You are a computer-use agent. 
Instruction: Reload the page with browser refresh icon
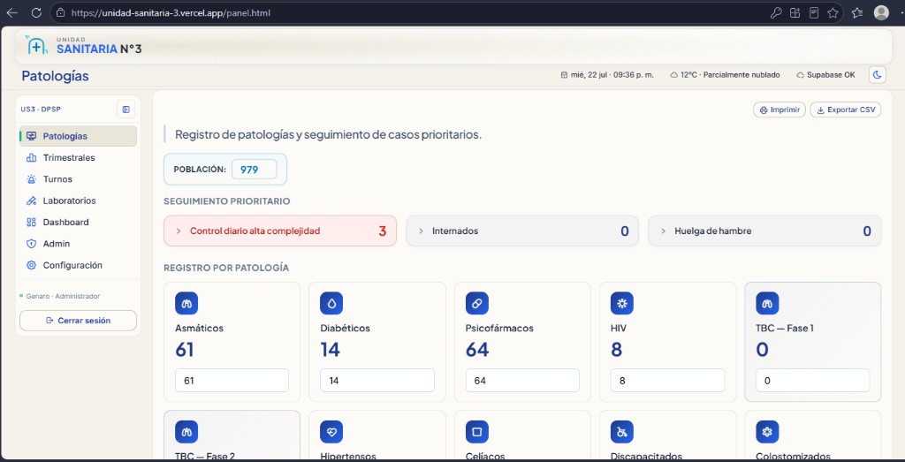coord(35,12)
